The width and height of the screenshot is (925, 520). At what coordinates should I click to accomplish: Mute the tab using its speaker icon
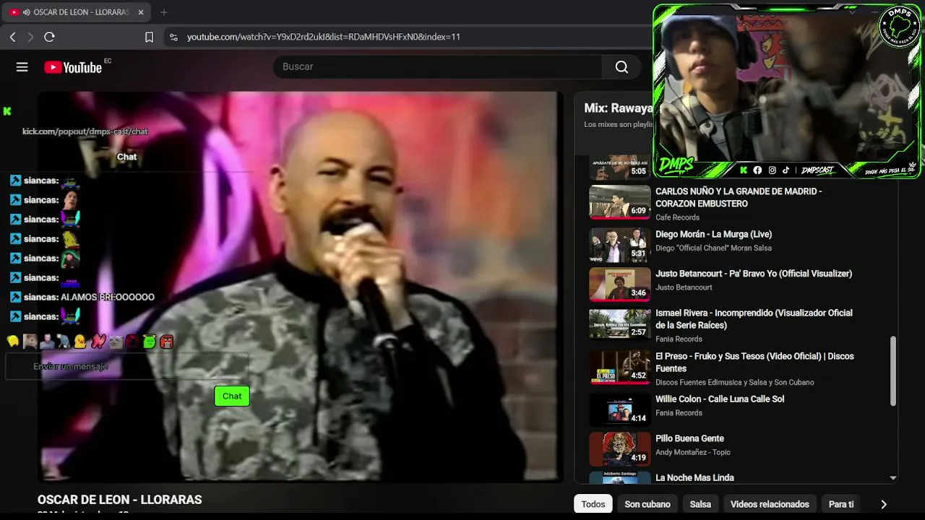point(27,12)
